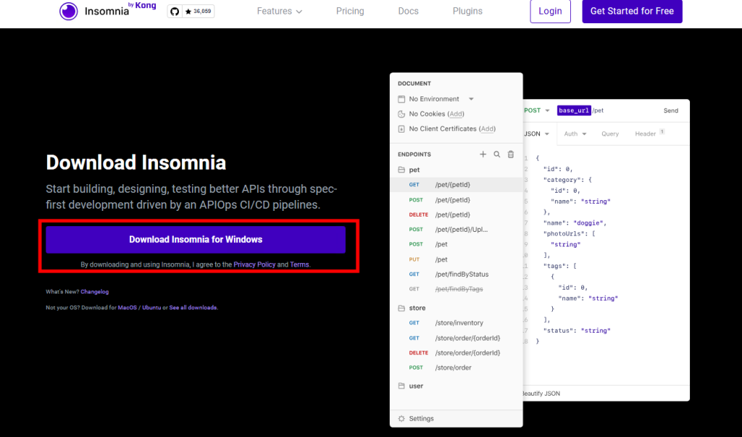Viewport: 742px width, 437px height.
Task: Click the base_url variable tag
Action: click(x=574, y=111)
